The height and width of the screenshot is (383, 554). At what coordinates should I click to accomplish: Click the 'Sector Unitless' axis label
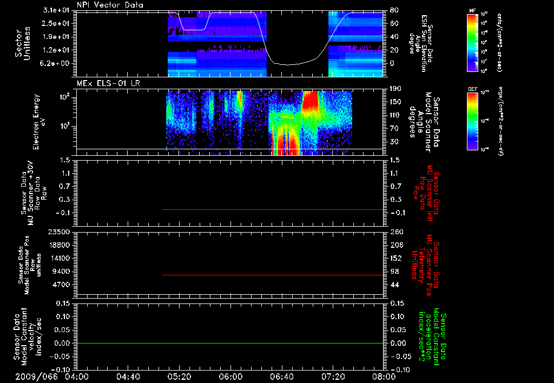pos(23,43)
